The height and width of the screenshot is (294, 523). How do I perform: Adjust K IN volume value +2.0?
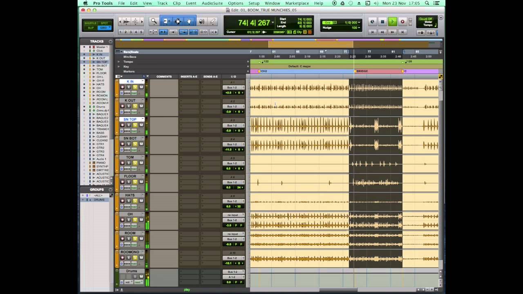click(228, 93)
